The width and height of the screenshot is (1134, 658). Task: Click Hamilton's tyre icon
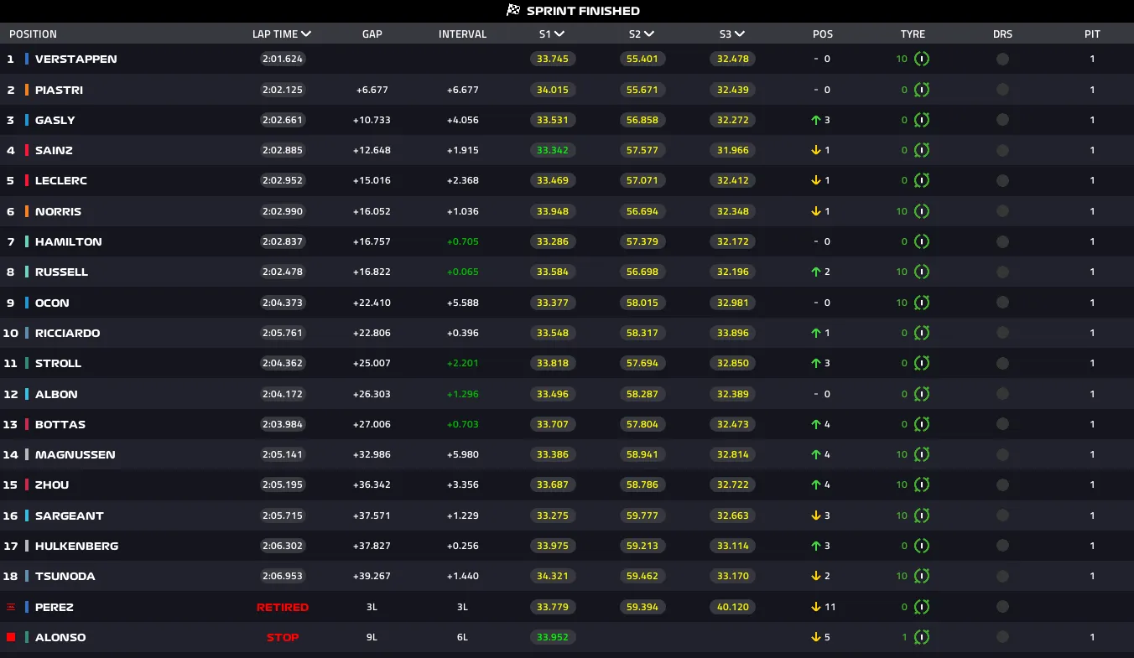tap(922, 241)
